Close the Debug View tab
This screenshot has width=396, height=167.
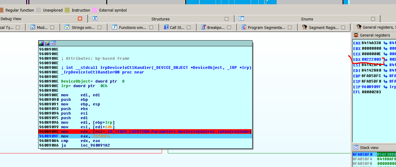(x=80, y=19)
